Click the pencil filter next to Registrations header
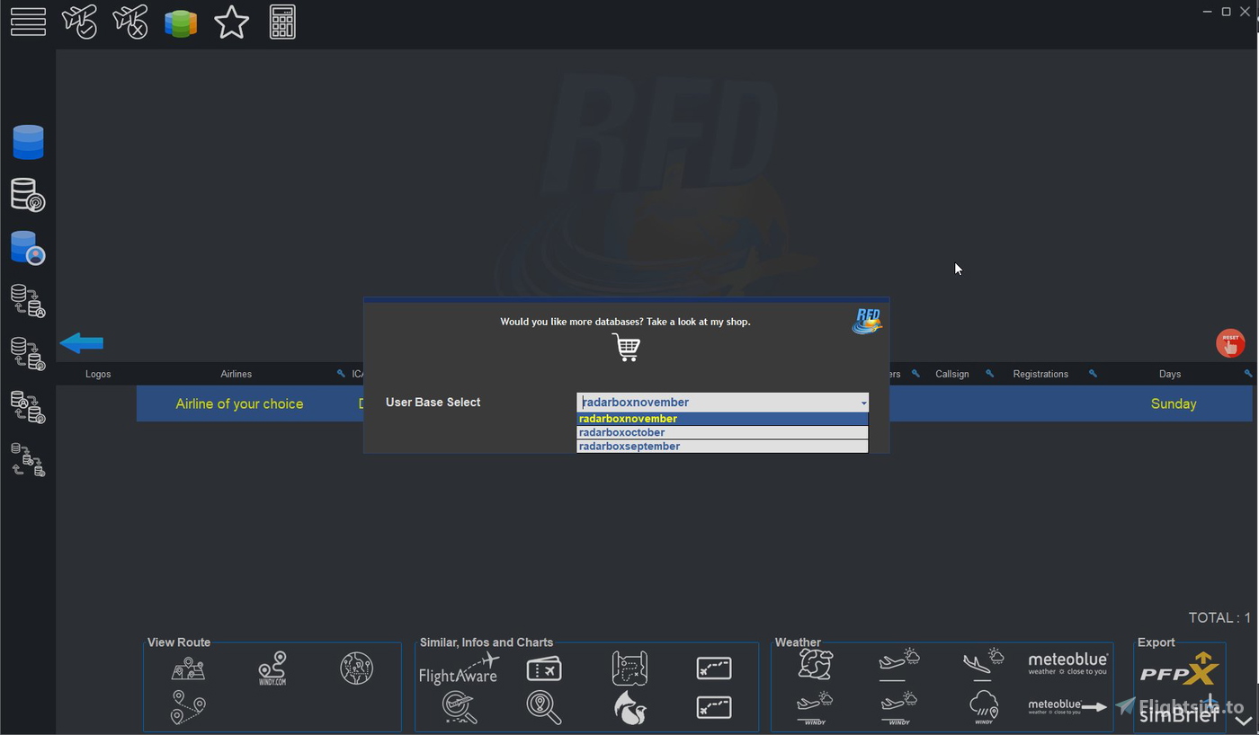Viewport: 1259px width, 735px height. pos(1093,373)
